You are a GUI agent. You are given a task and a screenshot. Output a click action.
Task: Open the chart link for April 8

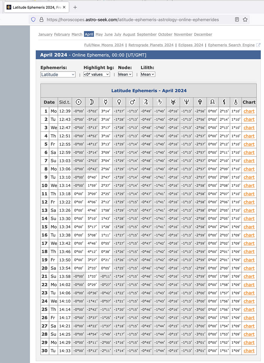249,169
